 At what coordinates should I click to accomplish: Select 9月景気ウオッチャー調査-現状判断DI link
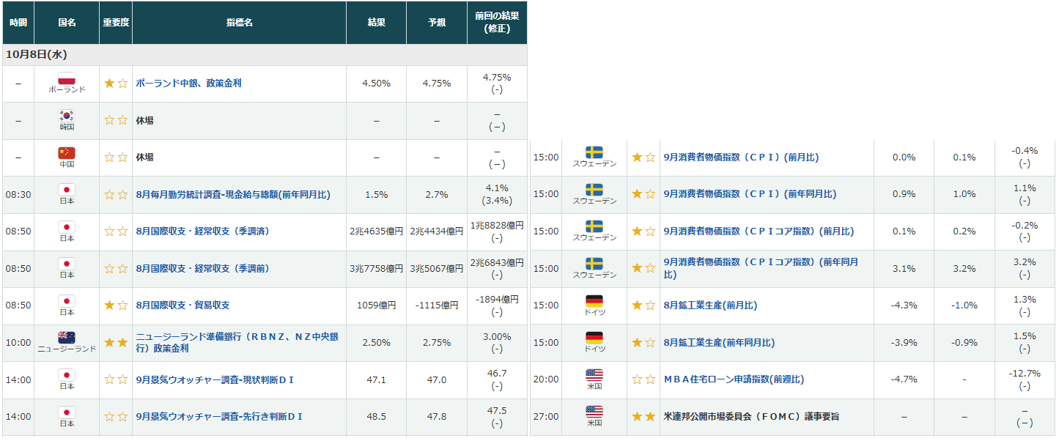(x=215, y=379)
